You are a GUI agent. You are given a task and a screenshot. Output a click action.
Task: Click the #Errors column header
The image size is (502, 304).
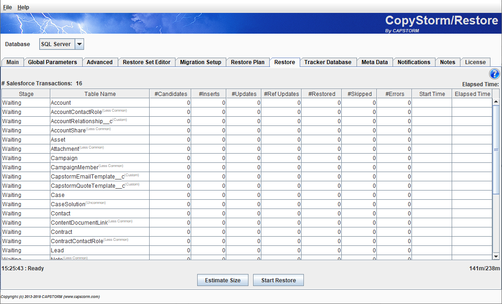click(x=394, y=94)
